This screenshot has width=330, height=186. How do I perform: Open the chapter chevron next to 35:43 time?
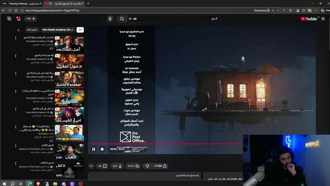coord(143,149)
